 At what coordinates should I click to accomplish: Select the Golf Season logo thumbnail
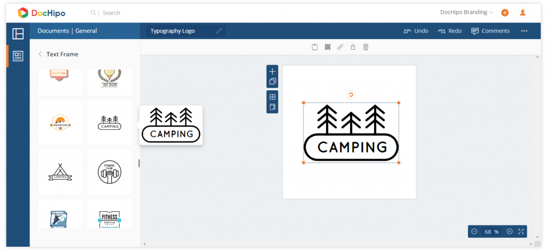[x=110, y=83]
